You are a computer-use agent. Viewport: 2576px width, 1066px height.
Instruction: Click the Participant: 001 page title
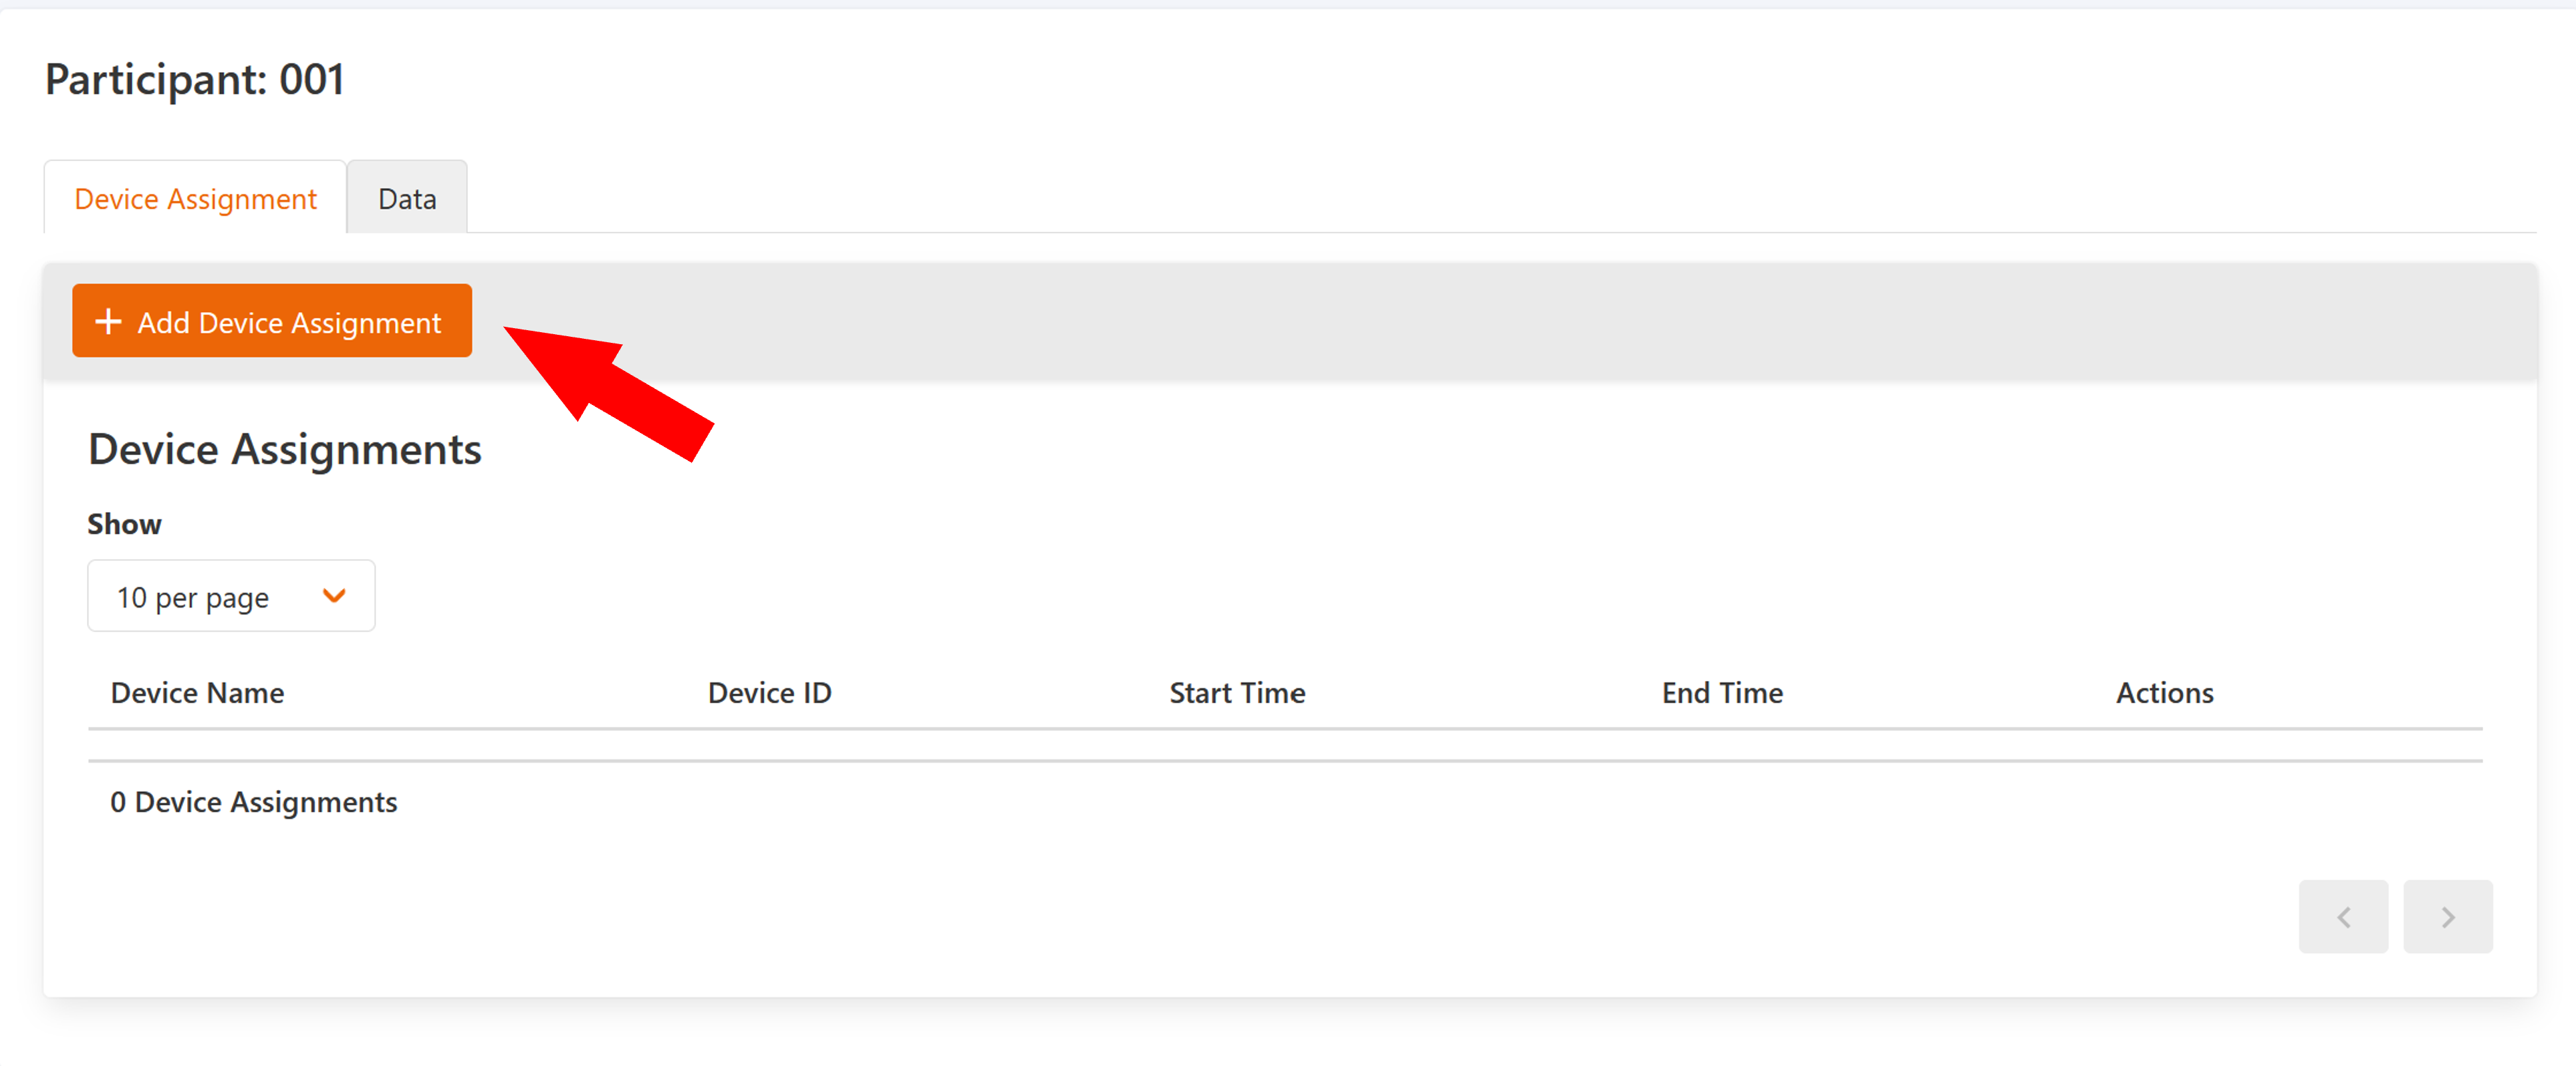(x=195, y=79)
